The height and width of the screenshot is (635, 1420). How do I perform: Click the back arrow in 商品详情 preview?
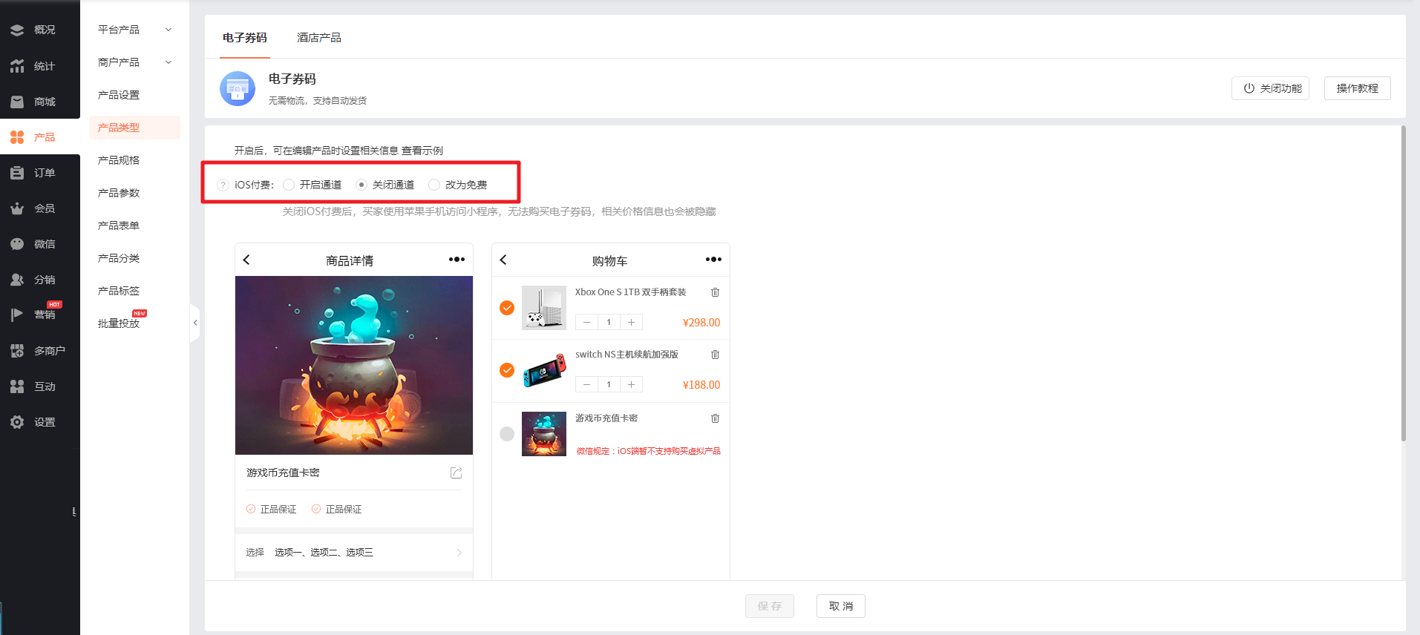[246, 260]
